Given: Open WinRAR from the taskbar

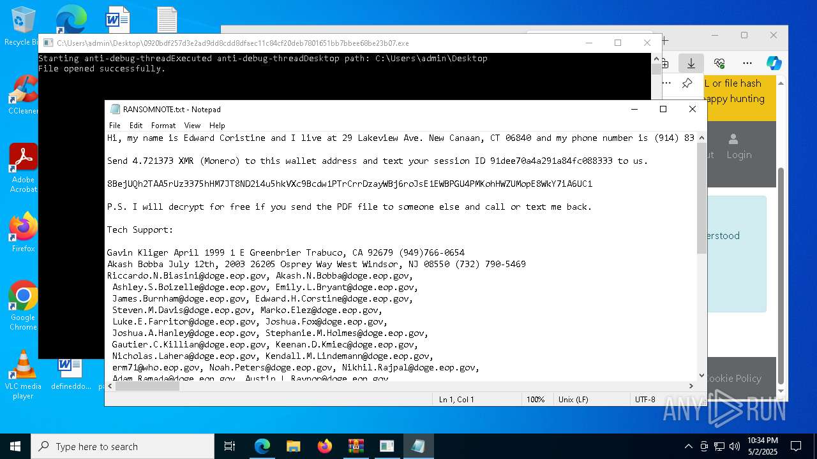Looking at the screenshot, I should point(356,446).
